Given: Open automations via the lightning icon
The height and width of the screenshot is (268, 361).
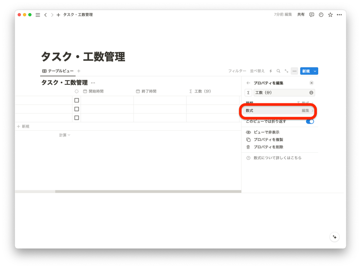Looking at the screenshot, I should tap(270, 71).
